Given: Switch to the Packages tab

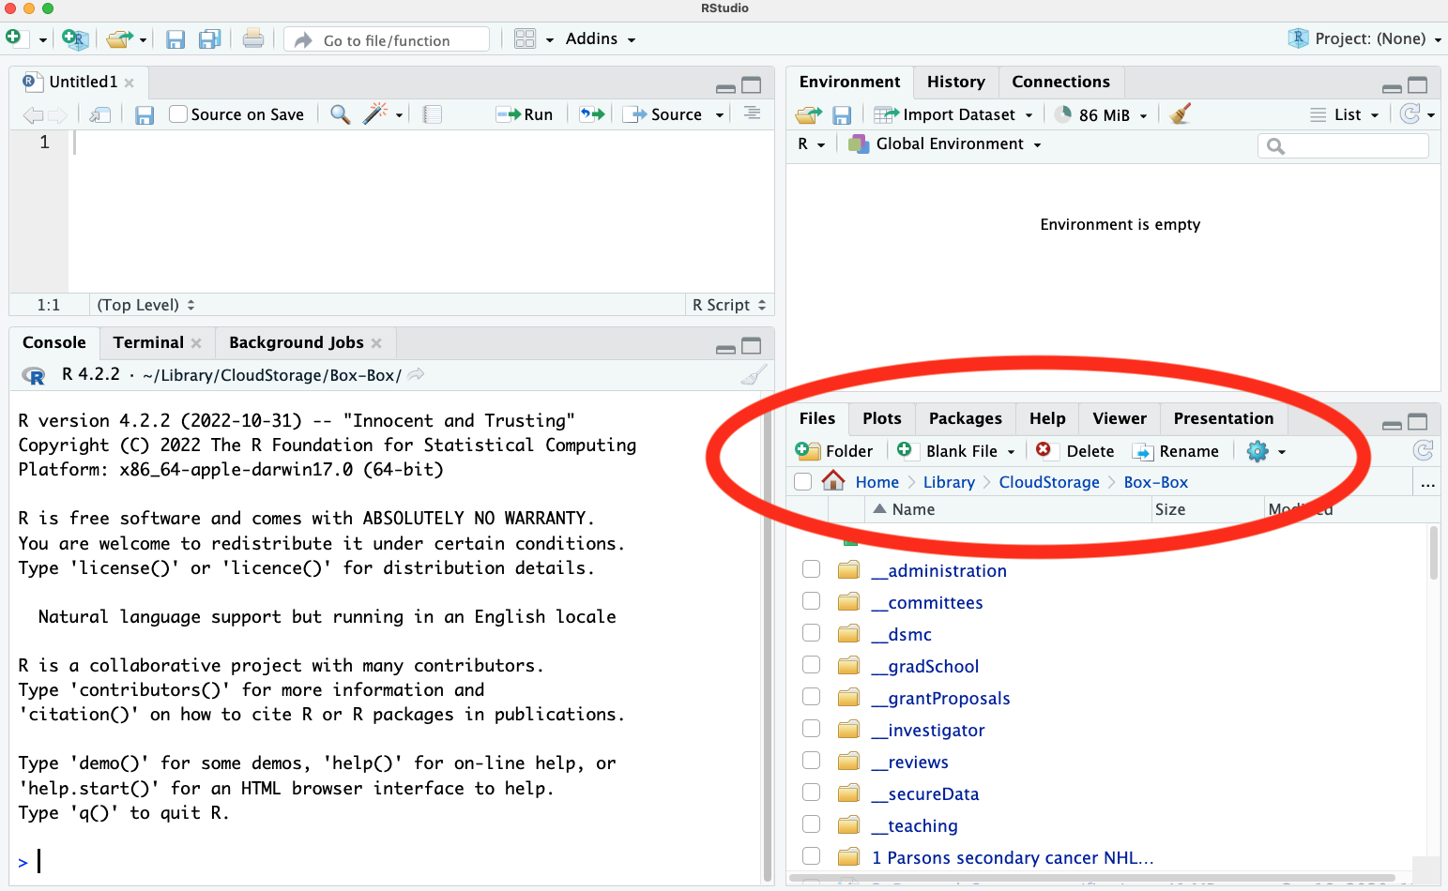Looking at the screenshot, I should coord(965,418).
